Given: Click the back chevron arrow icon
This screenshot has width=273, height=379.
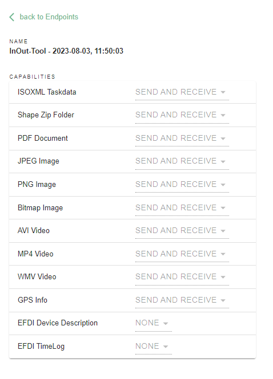Looking at the screenshot, I should [11, 17].
